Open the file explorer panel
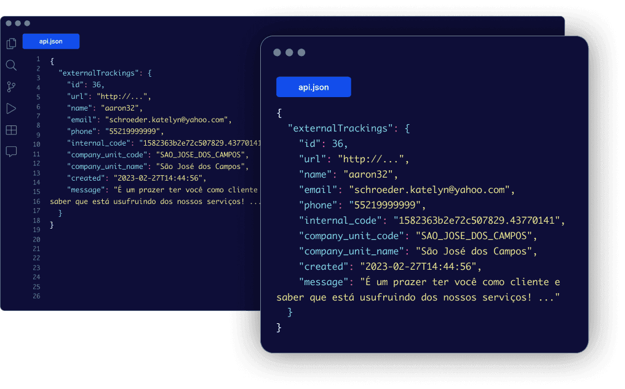Viewport: 625px width, 389px height. [x=11, y=44]
